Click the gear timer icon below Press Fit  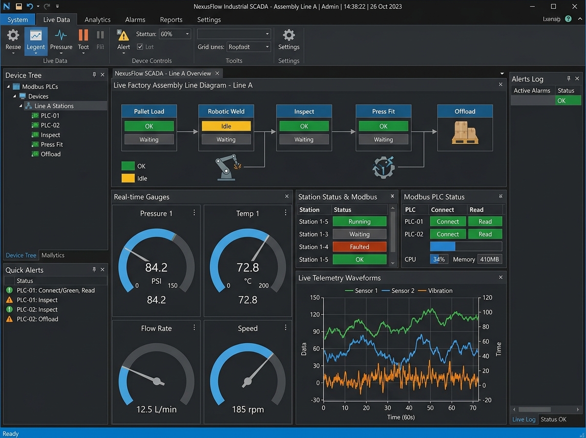(x=383, y=168)
